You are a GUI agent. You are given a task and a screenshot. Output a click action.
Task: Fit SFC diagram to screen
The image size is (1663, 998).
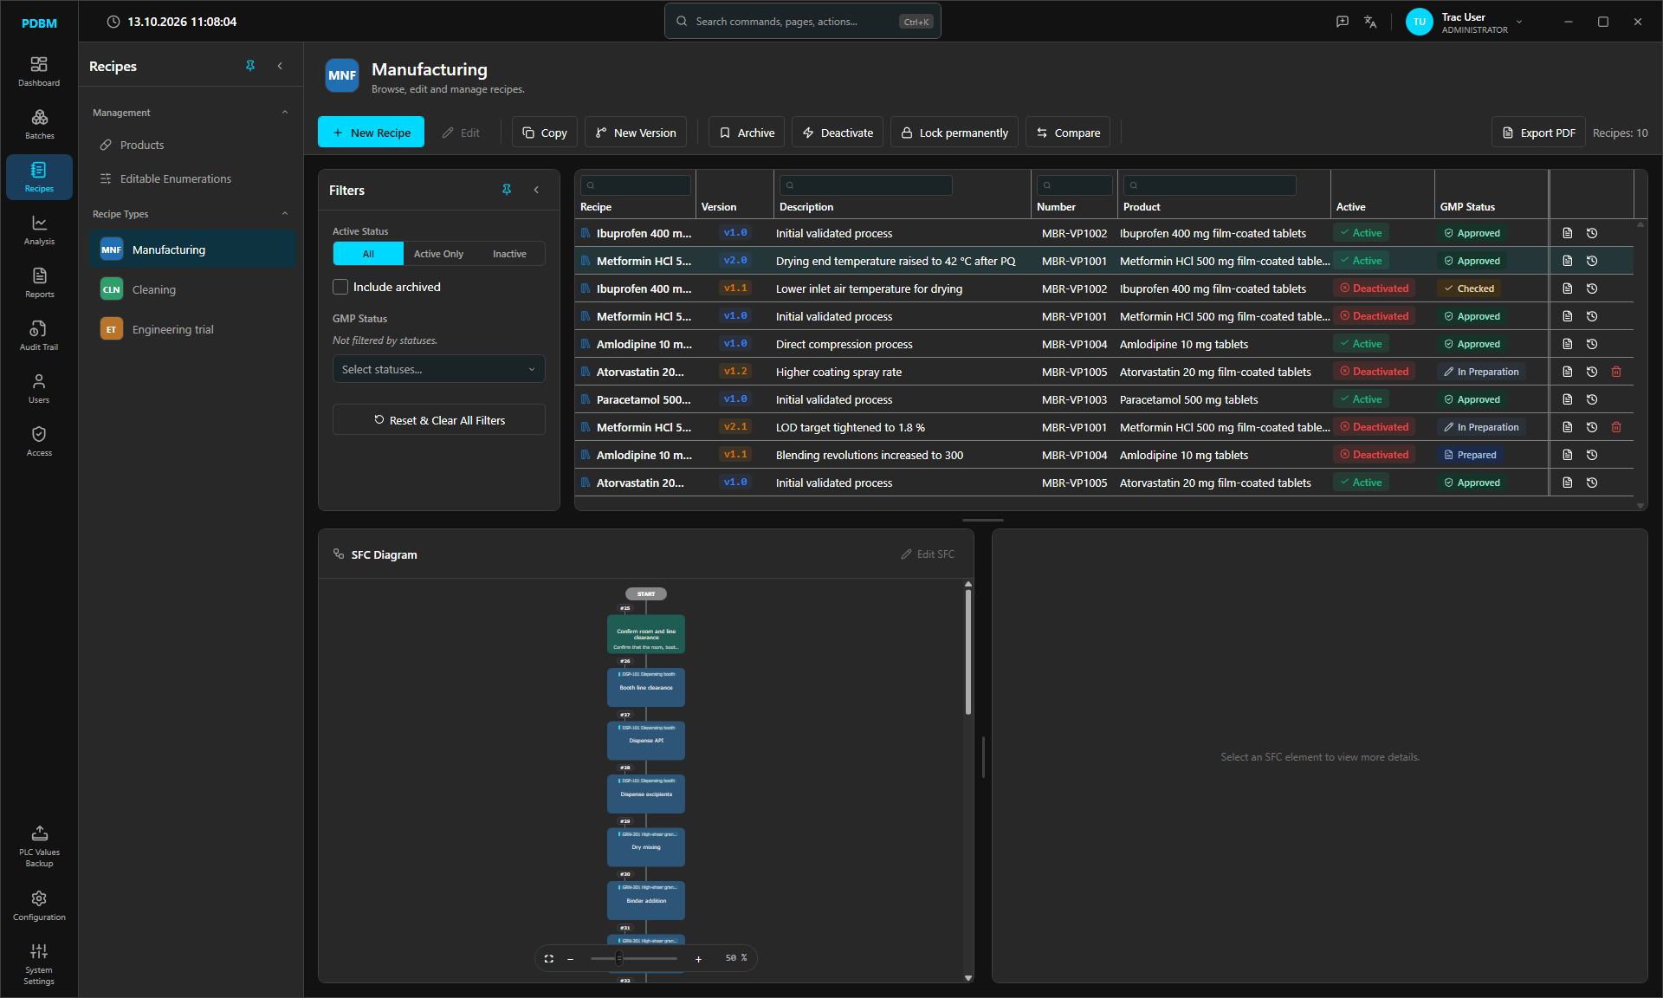pyautogui.click(x=548, y=958)
